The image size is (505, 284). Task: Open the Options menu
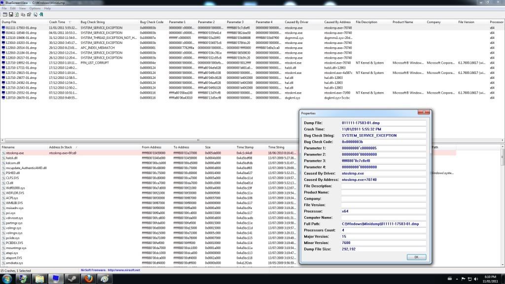coord(35,8)
